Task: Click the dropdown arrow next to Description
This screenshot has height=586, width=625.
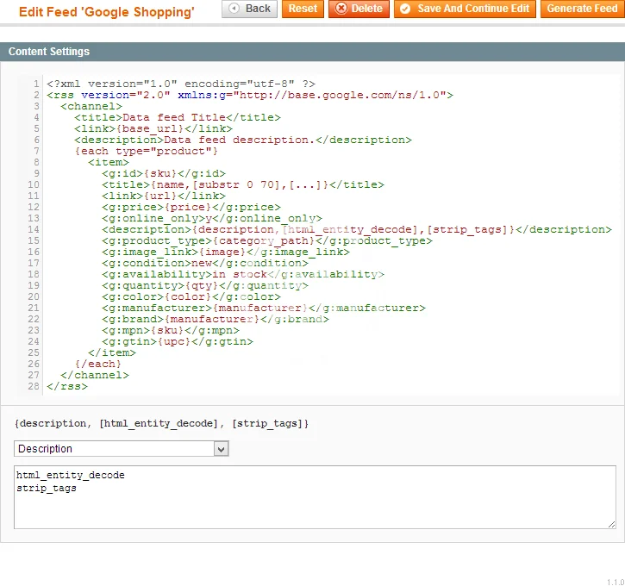Action: click(x=221, y=449)
